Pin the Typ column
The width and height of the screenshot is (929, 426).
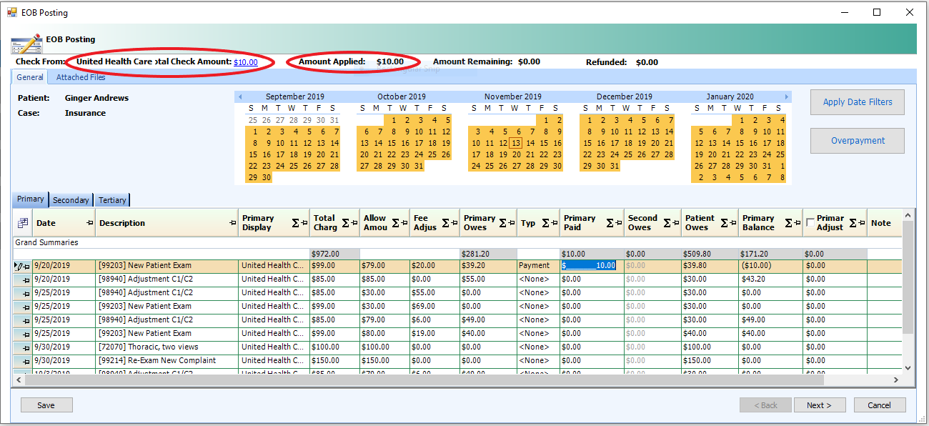coord(554,223)
